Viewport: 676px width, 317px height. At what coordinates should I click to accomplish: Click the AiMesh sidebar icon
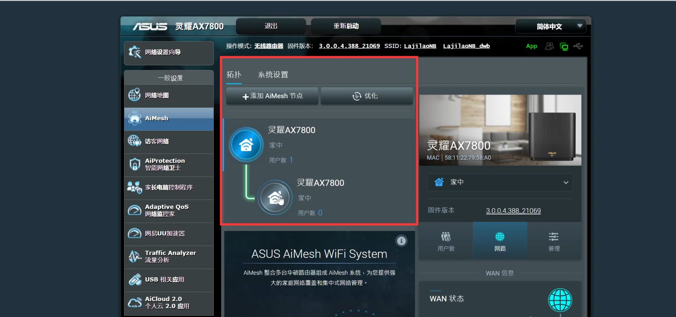click(134, 118)
